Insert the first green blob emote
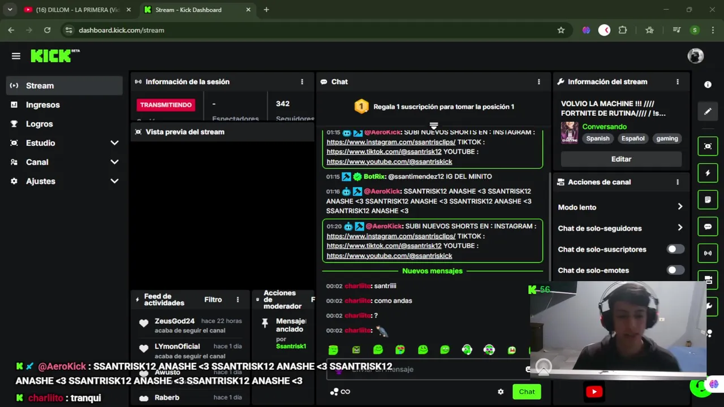Screen dimensions: 724x407 click(333, 350)
